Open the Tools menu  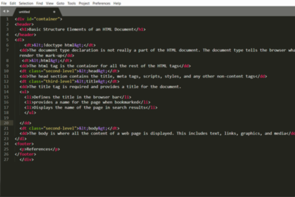(x=72, y=3)
